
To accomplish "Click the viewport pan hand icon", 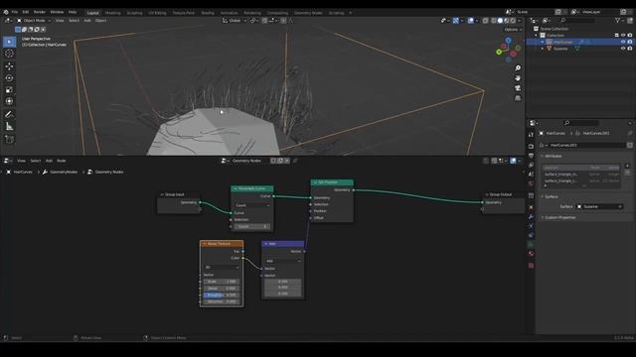I will pos(518,77).
